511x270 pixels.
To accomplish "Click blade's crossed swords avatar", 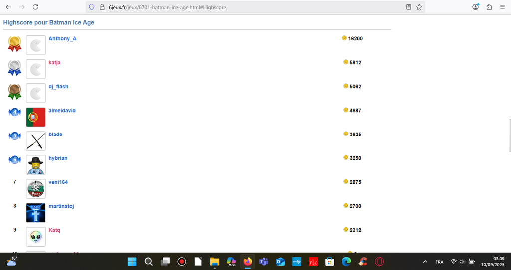I will point(36,141).
